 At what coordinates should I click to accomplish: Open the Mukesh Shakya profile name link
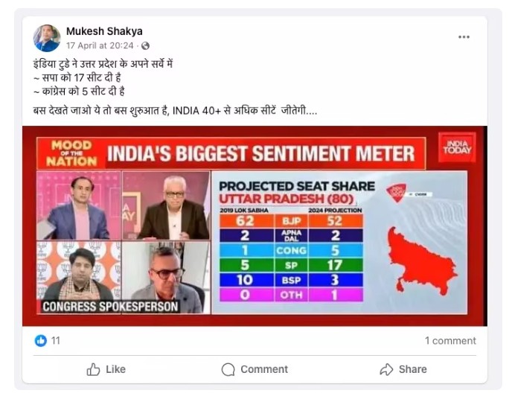tap(104, 31)
